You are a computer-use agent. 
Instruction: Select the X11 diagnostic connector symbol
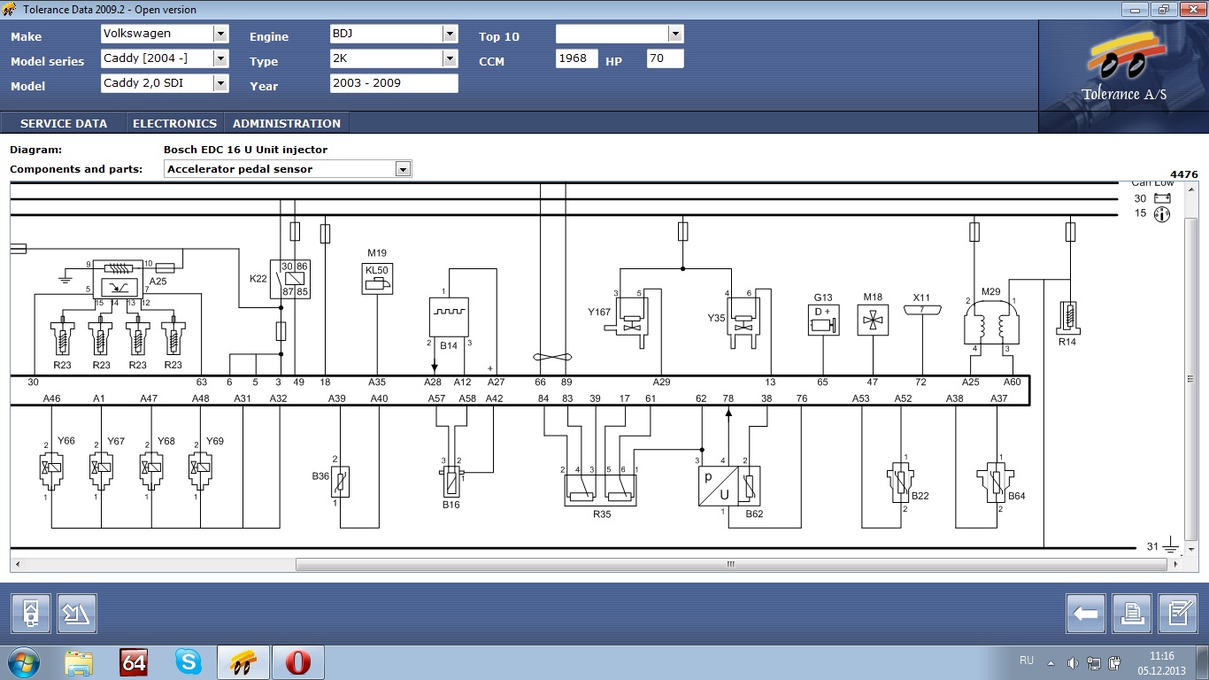tap(922, 310)
